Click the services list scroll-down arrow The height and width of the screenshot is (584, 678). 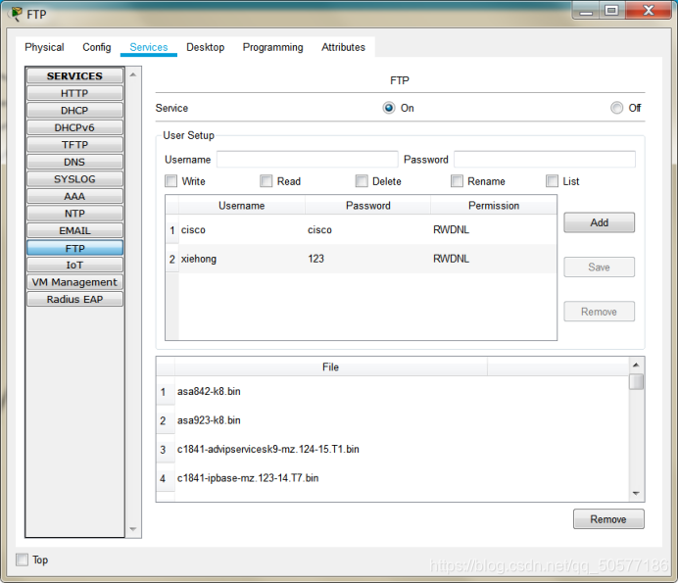click(x=133, y=529)
